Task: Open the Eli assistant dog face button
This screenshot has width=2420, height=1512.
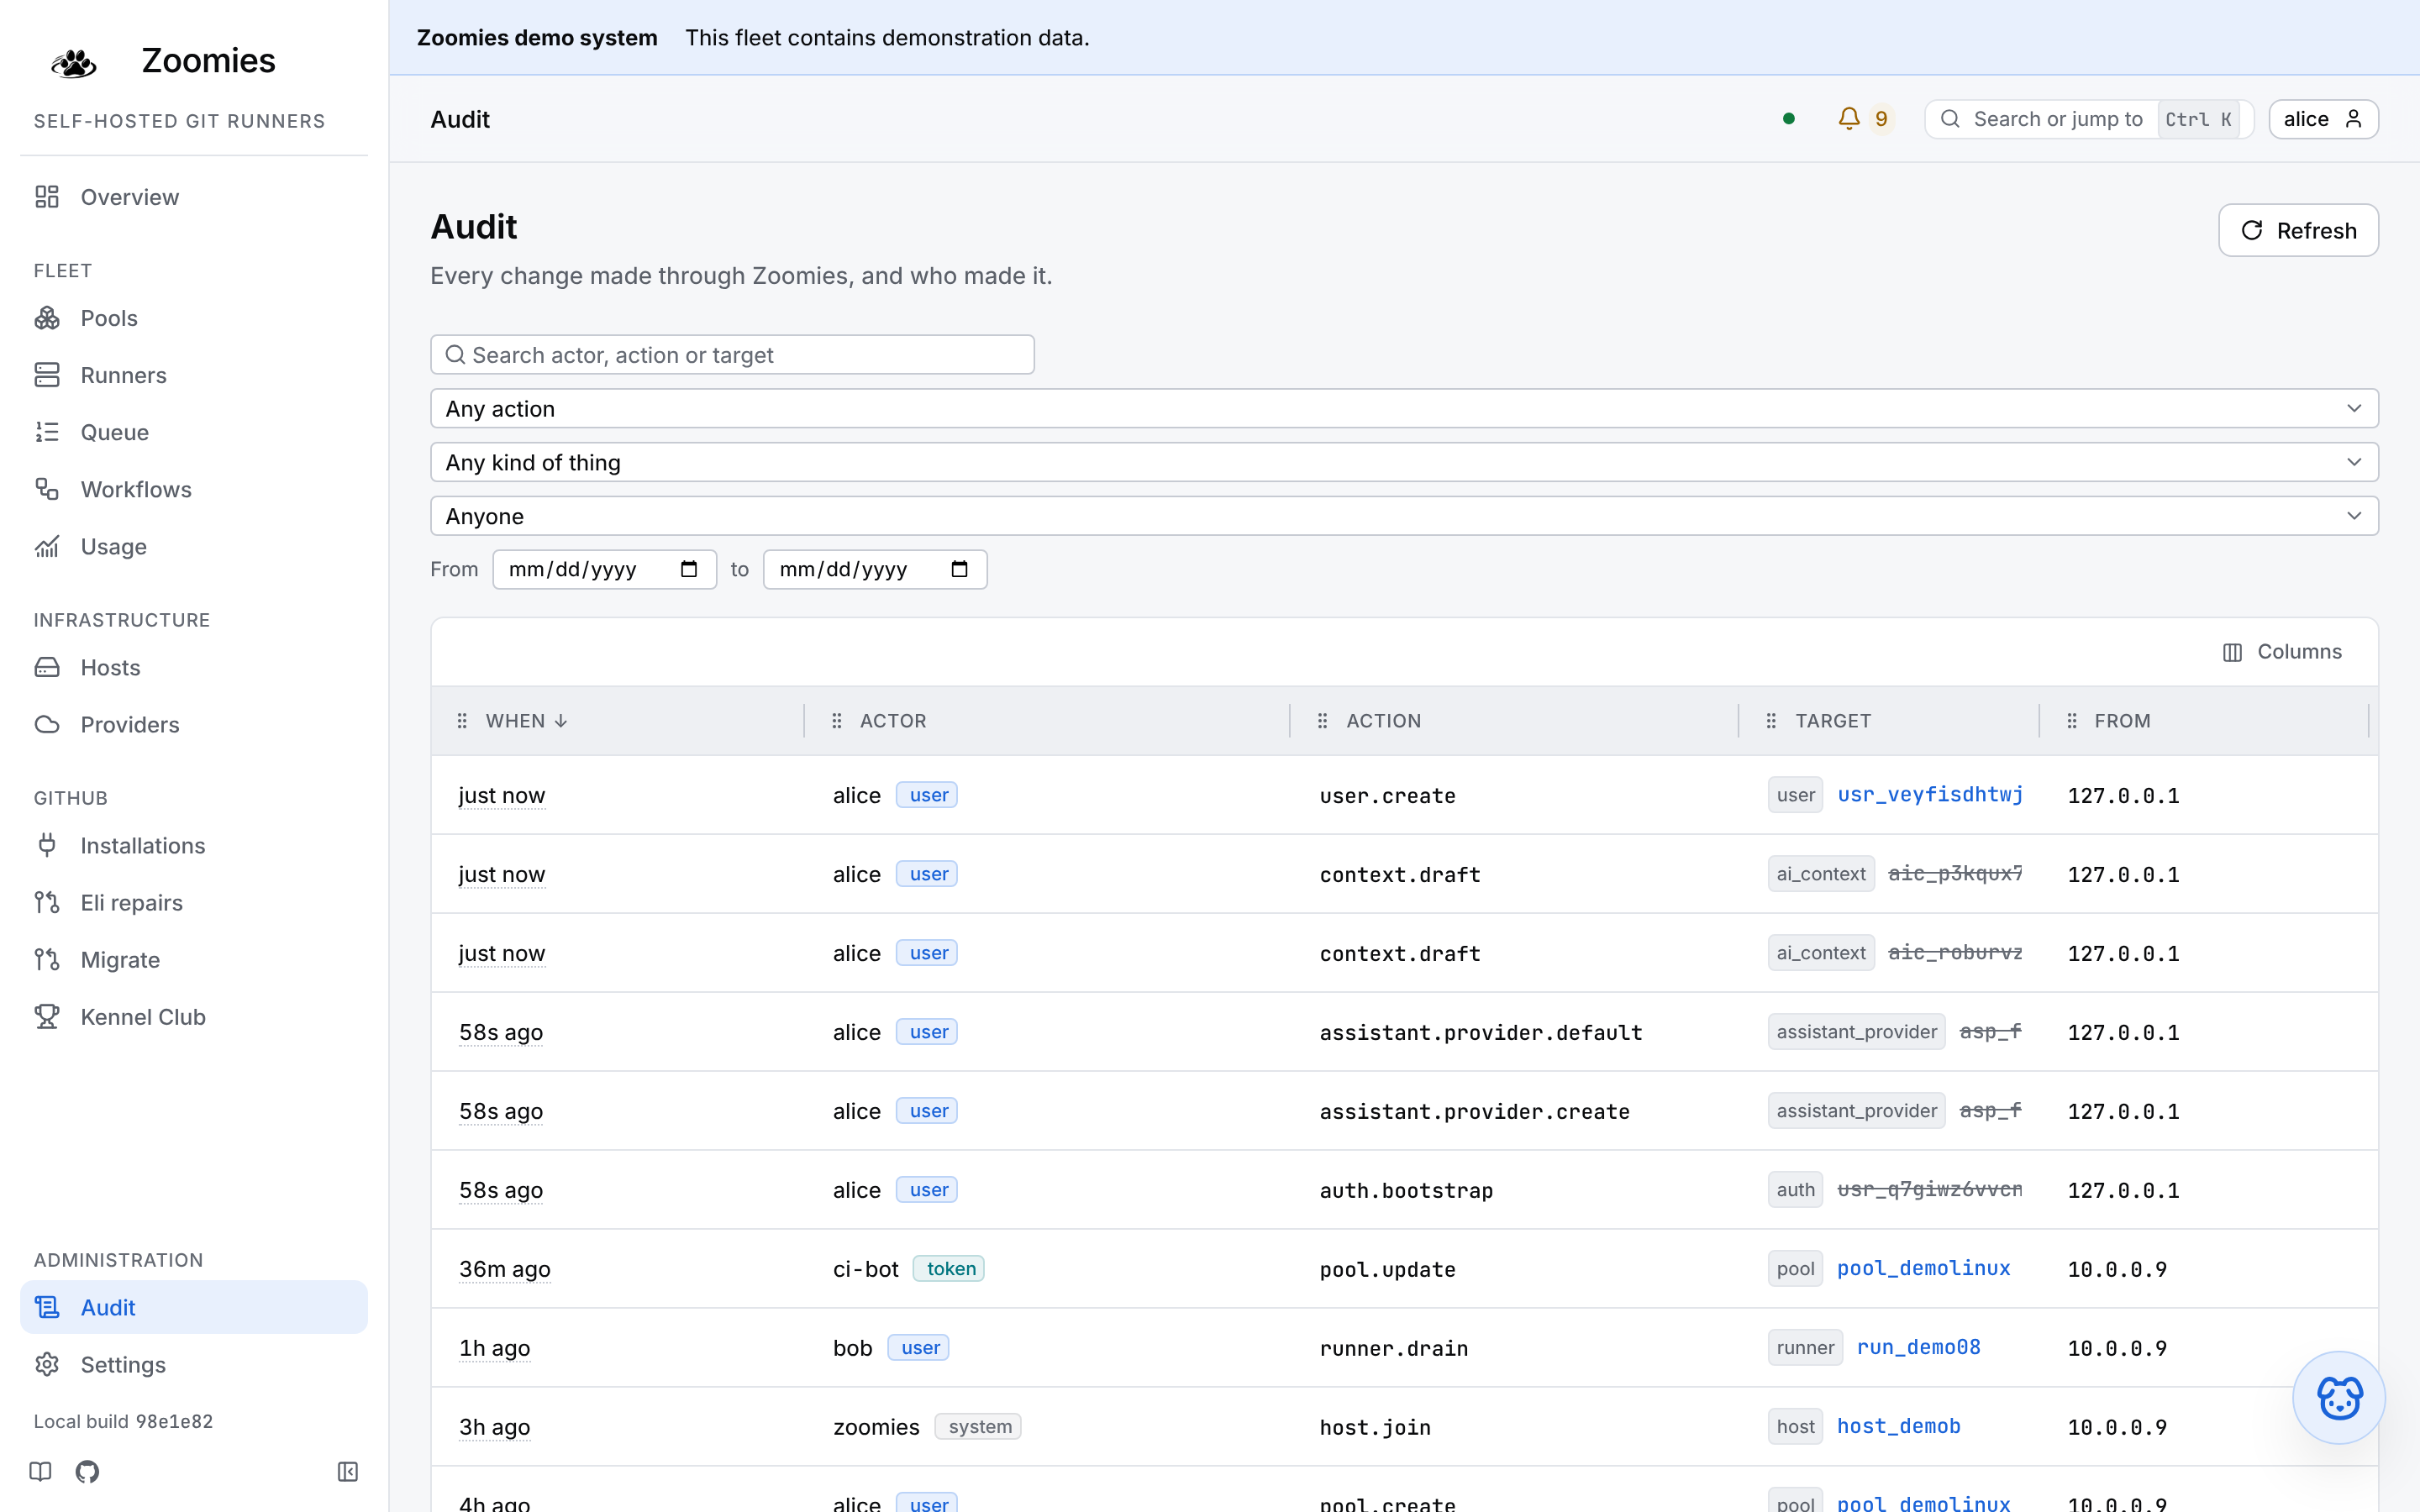Action: click(x=2339, y=1397)
